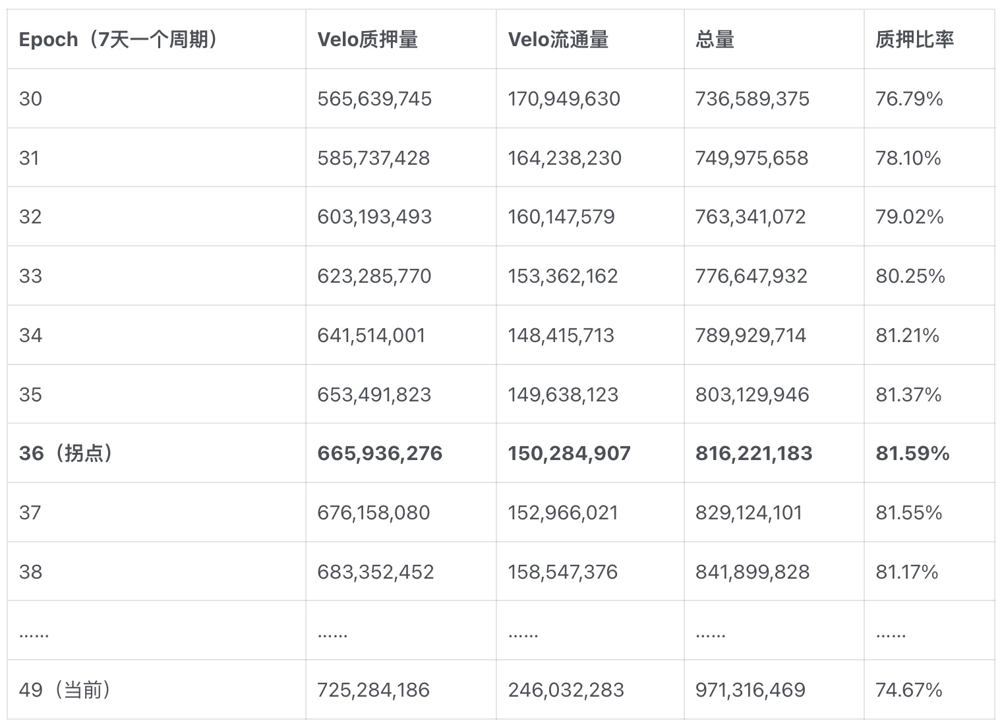The height and width of the screenshot is (725, 1002).
Task: Select staked value 725,284,186
Action: pyautogui.click(x=373, y=690)
